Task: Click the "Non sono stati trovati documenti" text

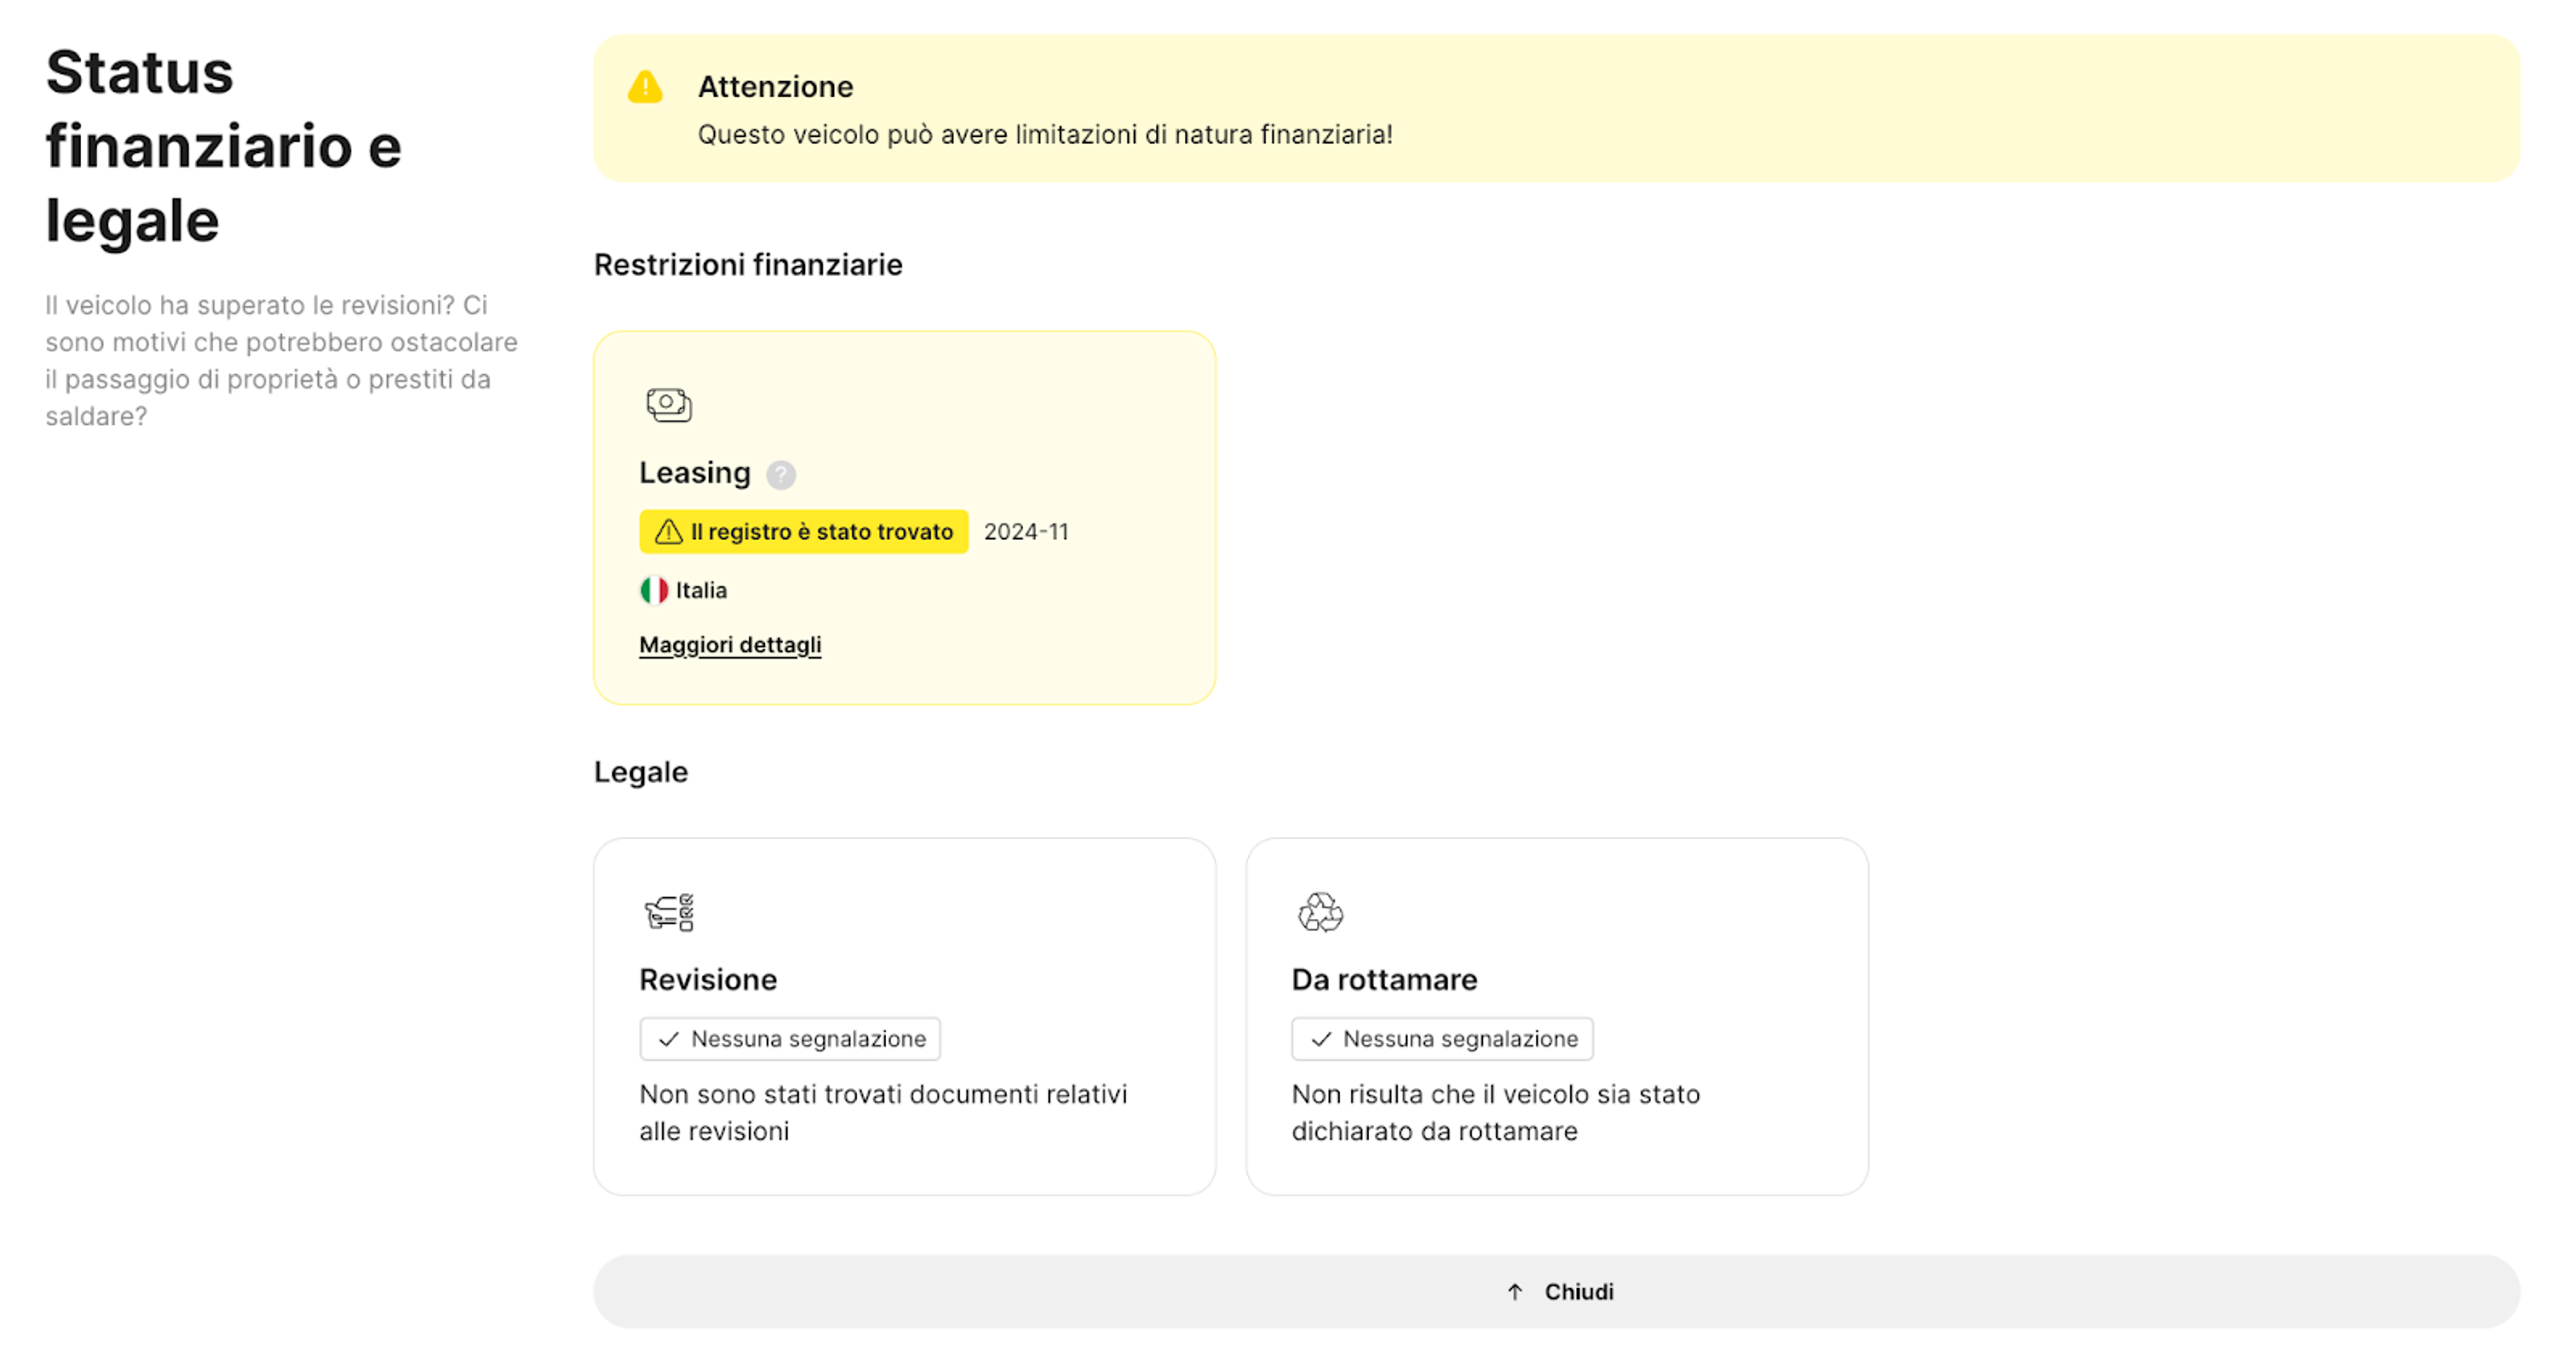Action: pos(883,1112)
